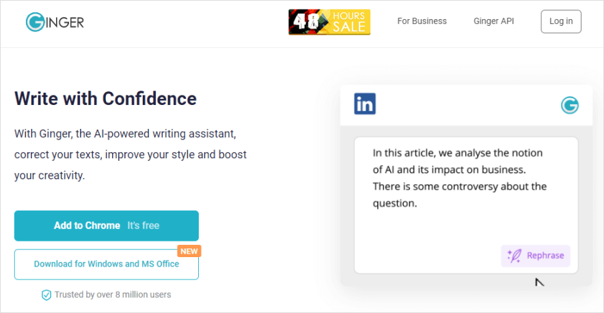Click the mouse pointer graphic below Rephrase
Image resolution: width=604 pixels, height=313 pixels.
point(539,281)
